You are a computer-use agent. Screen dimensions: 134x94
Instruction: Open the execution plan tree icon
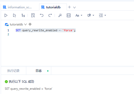pos(23,15)
